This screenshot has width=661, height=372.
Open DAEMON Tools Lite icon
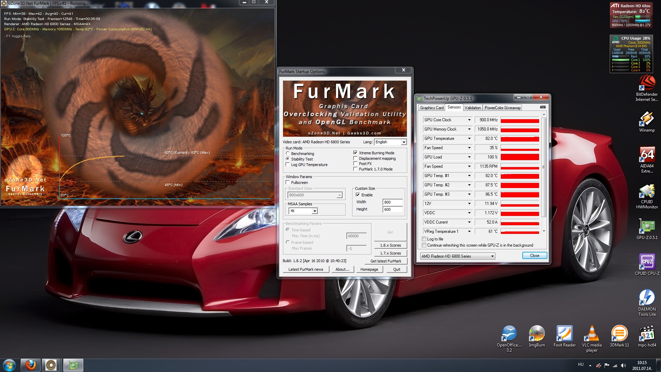coord(647,303)
